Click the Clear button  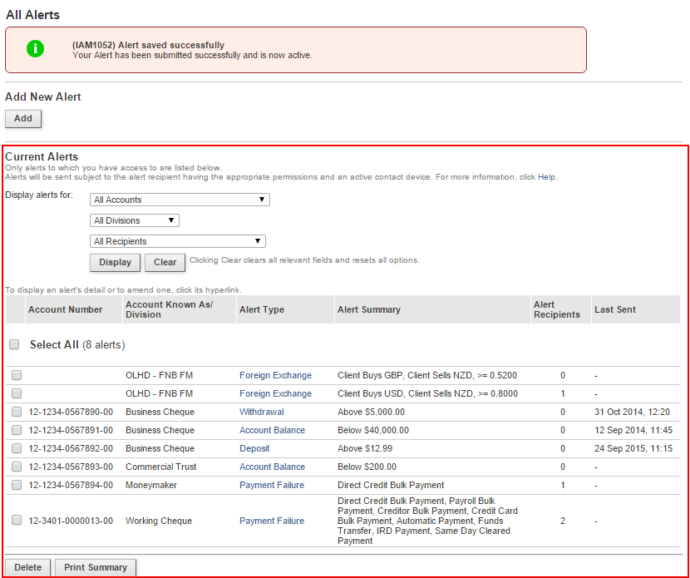(x=165, y=263)
